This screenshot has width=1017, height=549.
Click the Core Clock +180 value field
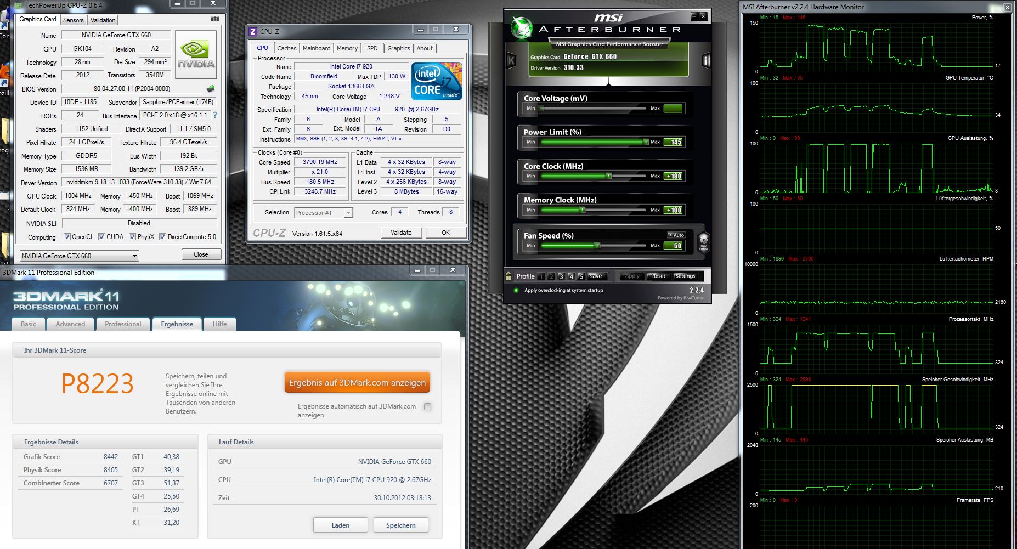pyautogui.click(x=673, y=176)
